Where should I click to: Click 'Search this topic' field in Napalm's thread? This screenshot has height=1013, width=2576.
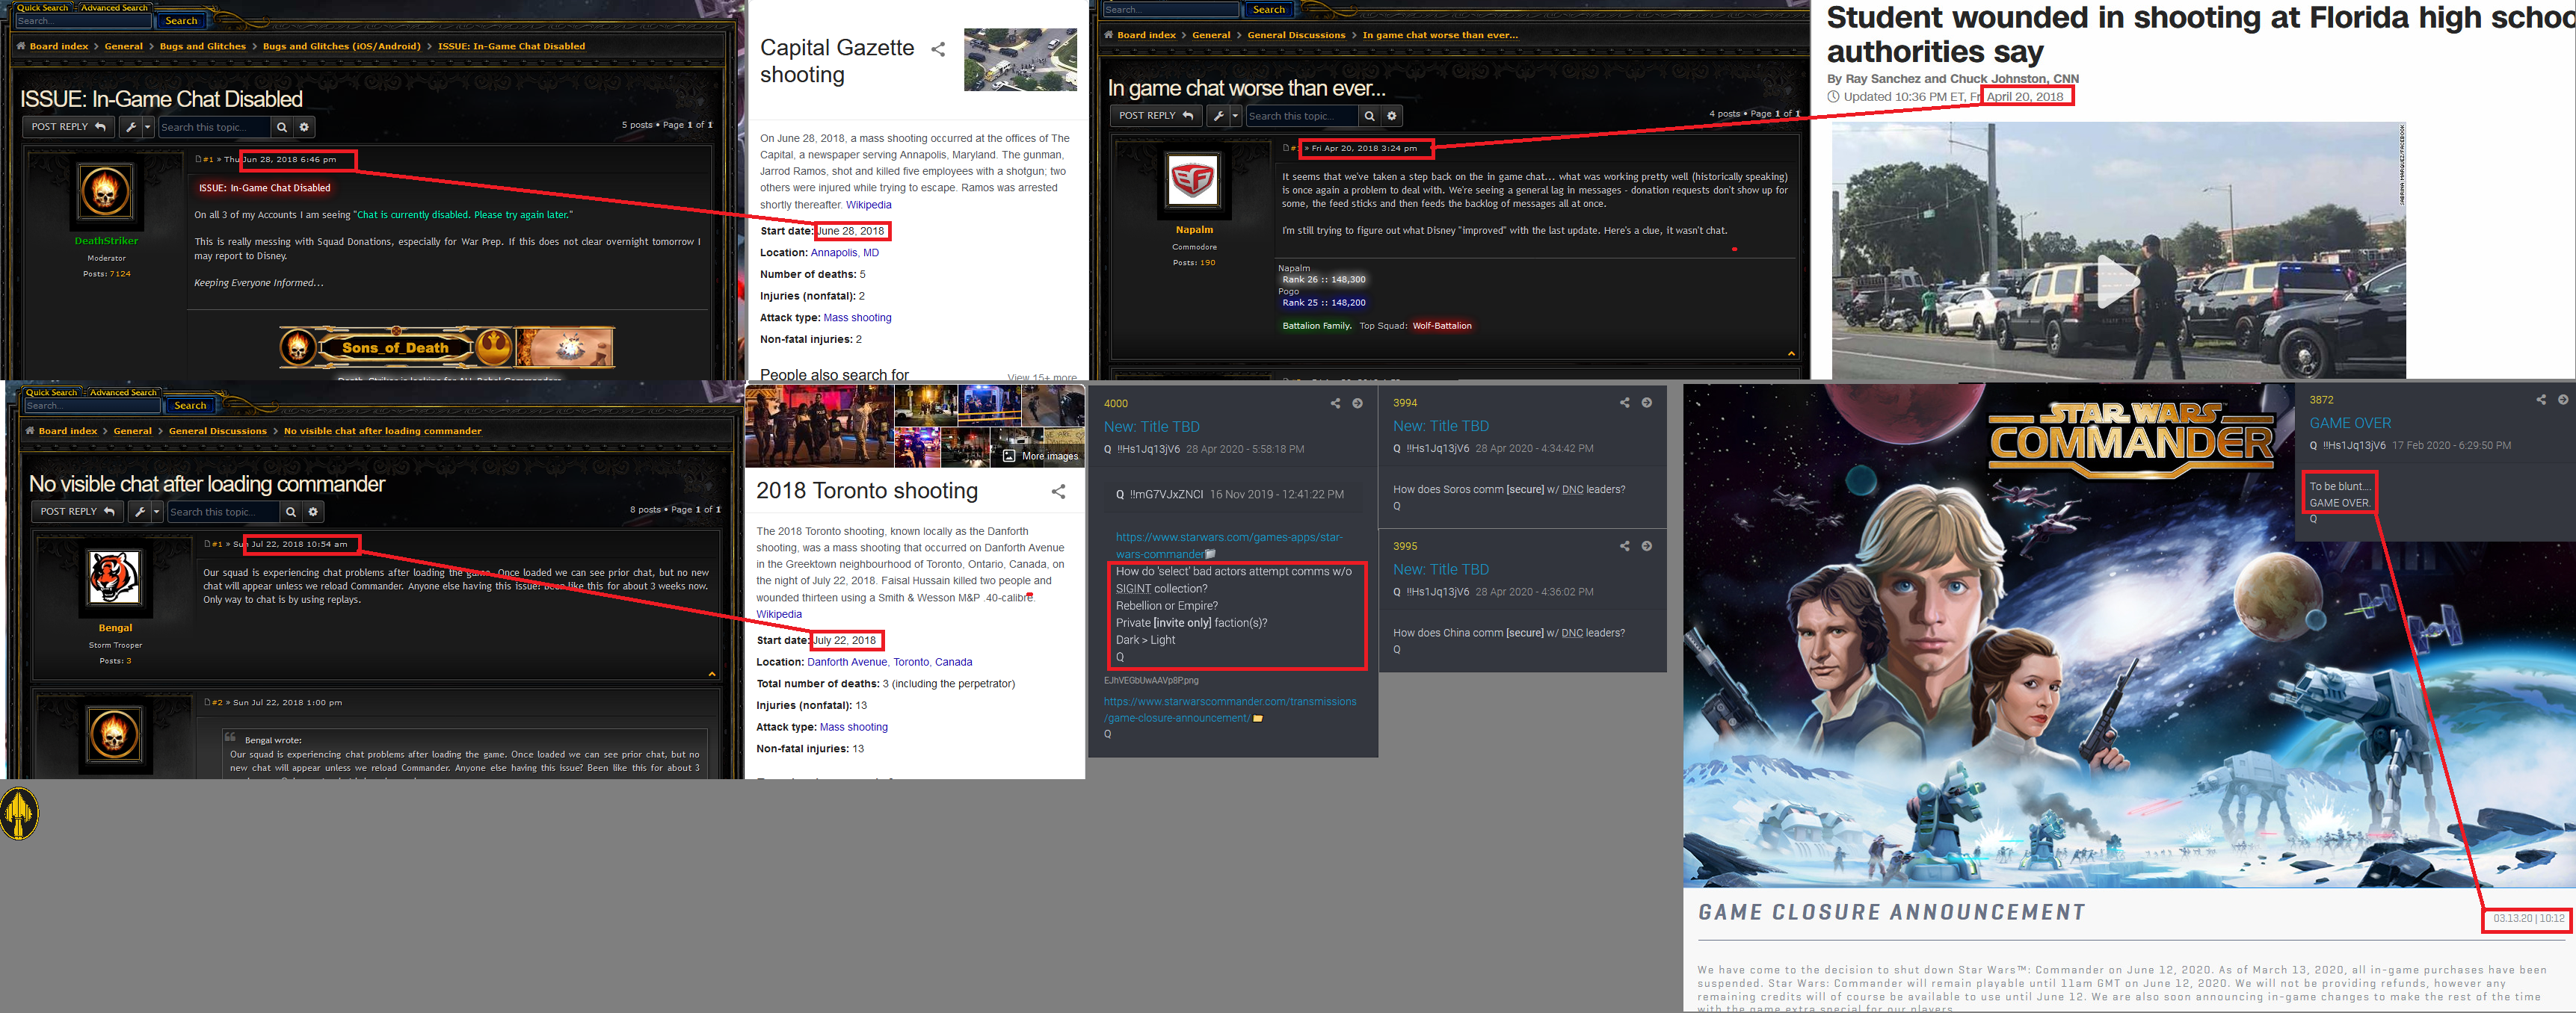click(1301, 116)
